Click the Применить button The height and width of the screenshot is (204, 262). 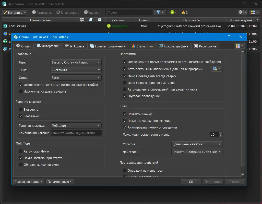click(x=213, y=182)
